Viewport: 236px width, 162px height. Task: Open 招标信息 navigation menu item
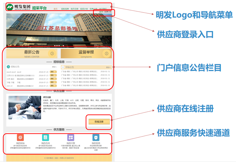point(65,9)
